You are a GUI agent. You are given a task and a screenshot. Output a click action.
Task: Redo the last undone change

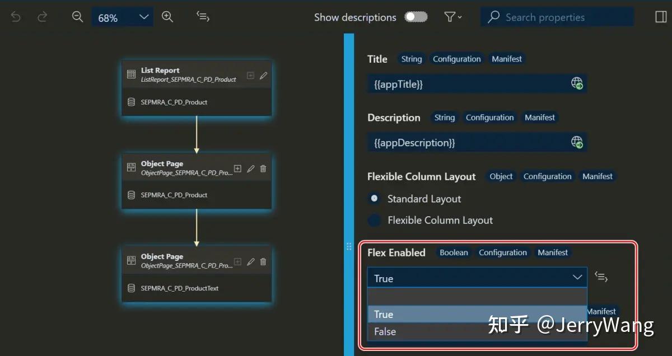42,17
